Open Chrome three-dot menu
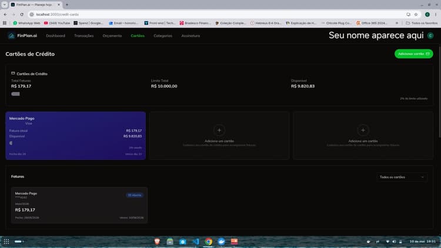The width and height of the screenshot is (441, 248). coord(436,14)
